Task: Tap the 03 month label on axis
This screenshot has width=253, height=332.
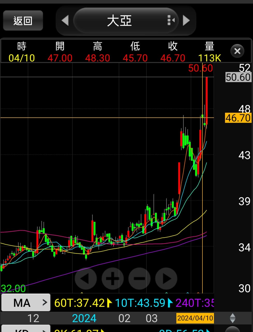Action: coord(152,318)
